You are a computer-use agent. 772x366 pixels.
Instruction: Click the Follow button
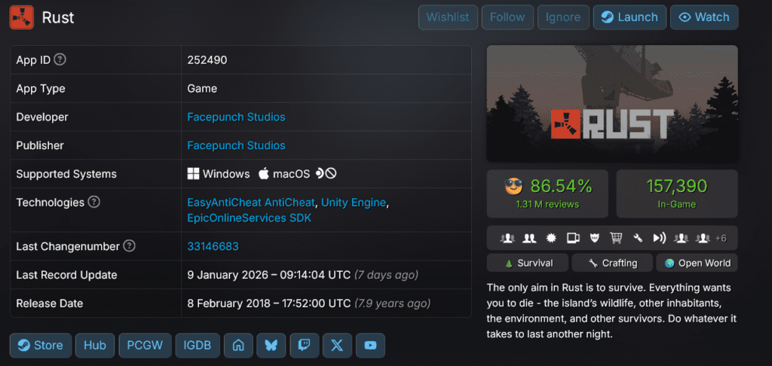pyautogui.click(x=507, y=17)
